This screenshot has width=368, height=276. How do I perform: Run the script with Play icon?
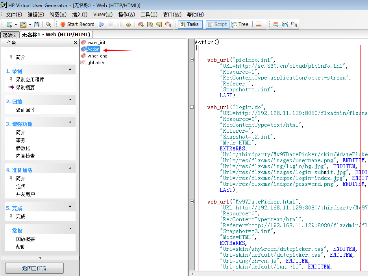[x=102, y=24]
